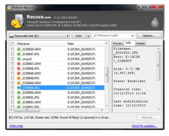
Task: Expand the Scan button dropdown arrow
Action: click(88, 36)
